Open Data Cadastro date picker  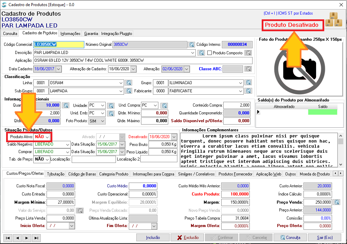(x=58, y=69)
